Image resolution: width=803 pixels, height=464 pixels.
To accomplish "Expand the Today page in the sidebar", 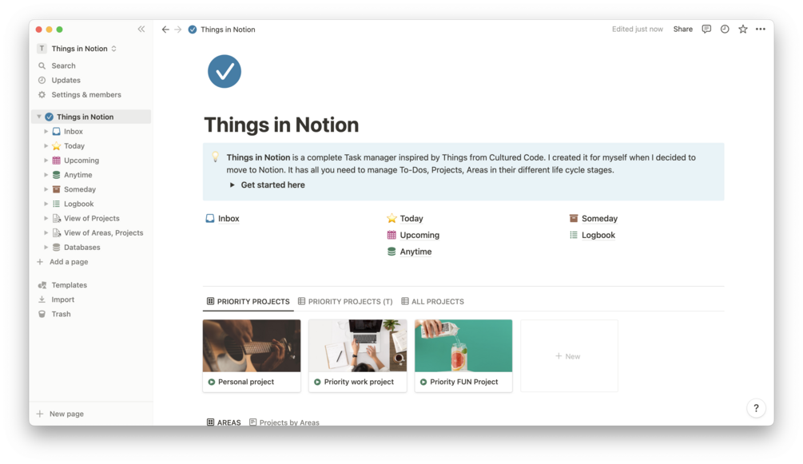I will point(46,146).
